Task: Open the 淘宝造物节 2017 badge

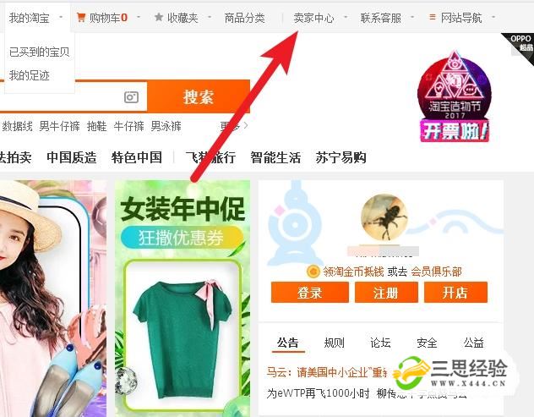Action: (455, 96)
